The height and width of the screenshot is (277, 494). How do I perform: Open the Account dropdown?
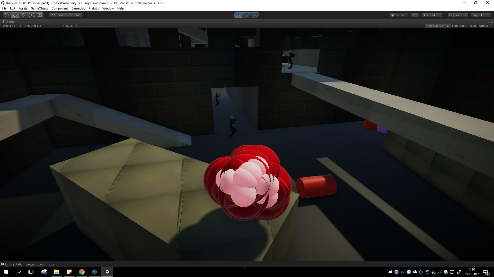(432, 15)
